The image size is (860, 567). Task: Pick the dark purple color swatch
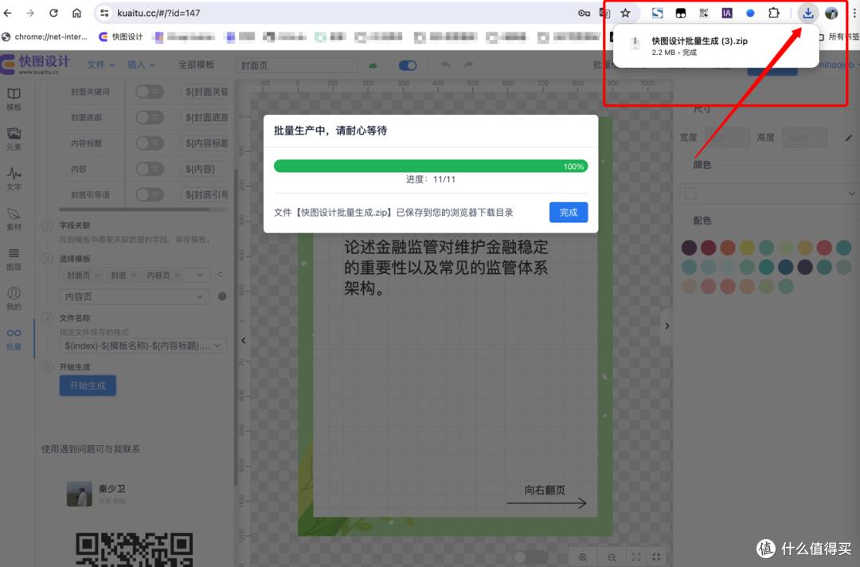pyautogui.click(x=689, y=248)
